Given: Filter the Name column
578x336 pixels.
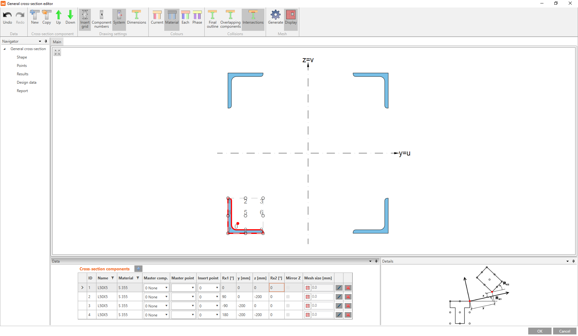Looking at the screenshot, I should [113, 278].
